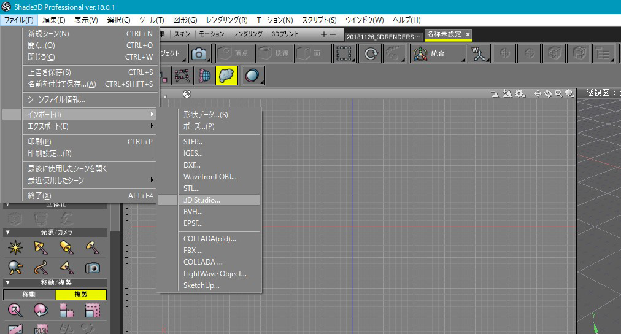
Task: Click the magnifier zoom view icon
Action: (558, 93)
